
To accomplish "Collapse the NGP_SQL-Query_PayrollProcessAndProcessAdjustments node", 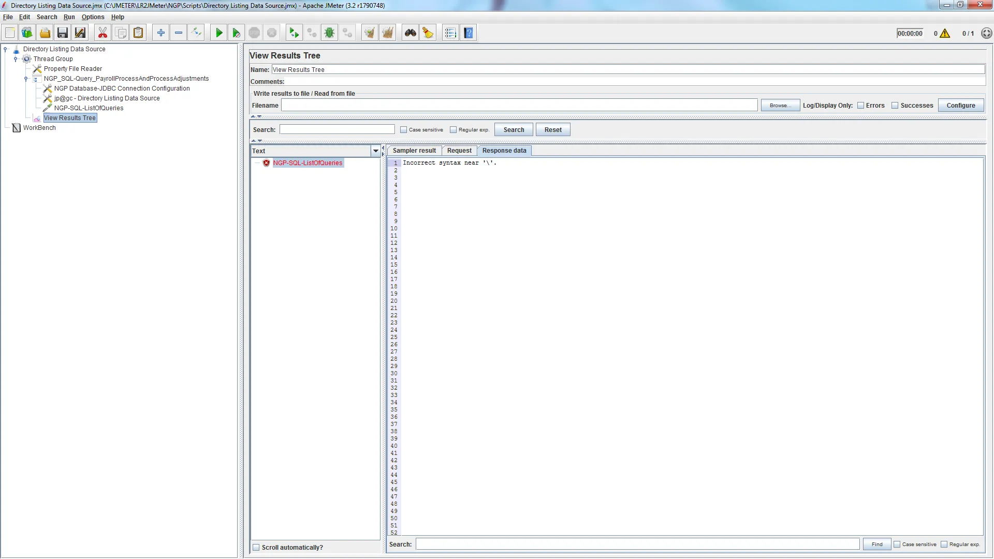I will 26,79.
